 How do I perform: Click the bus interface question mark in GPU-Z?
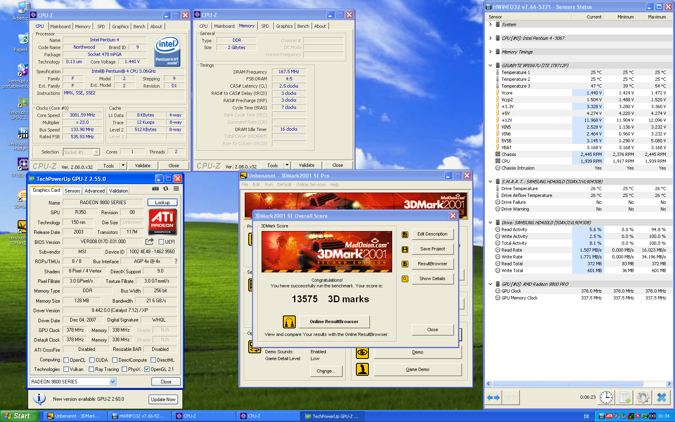tap(176, 261)
